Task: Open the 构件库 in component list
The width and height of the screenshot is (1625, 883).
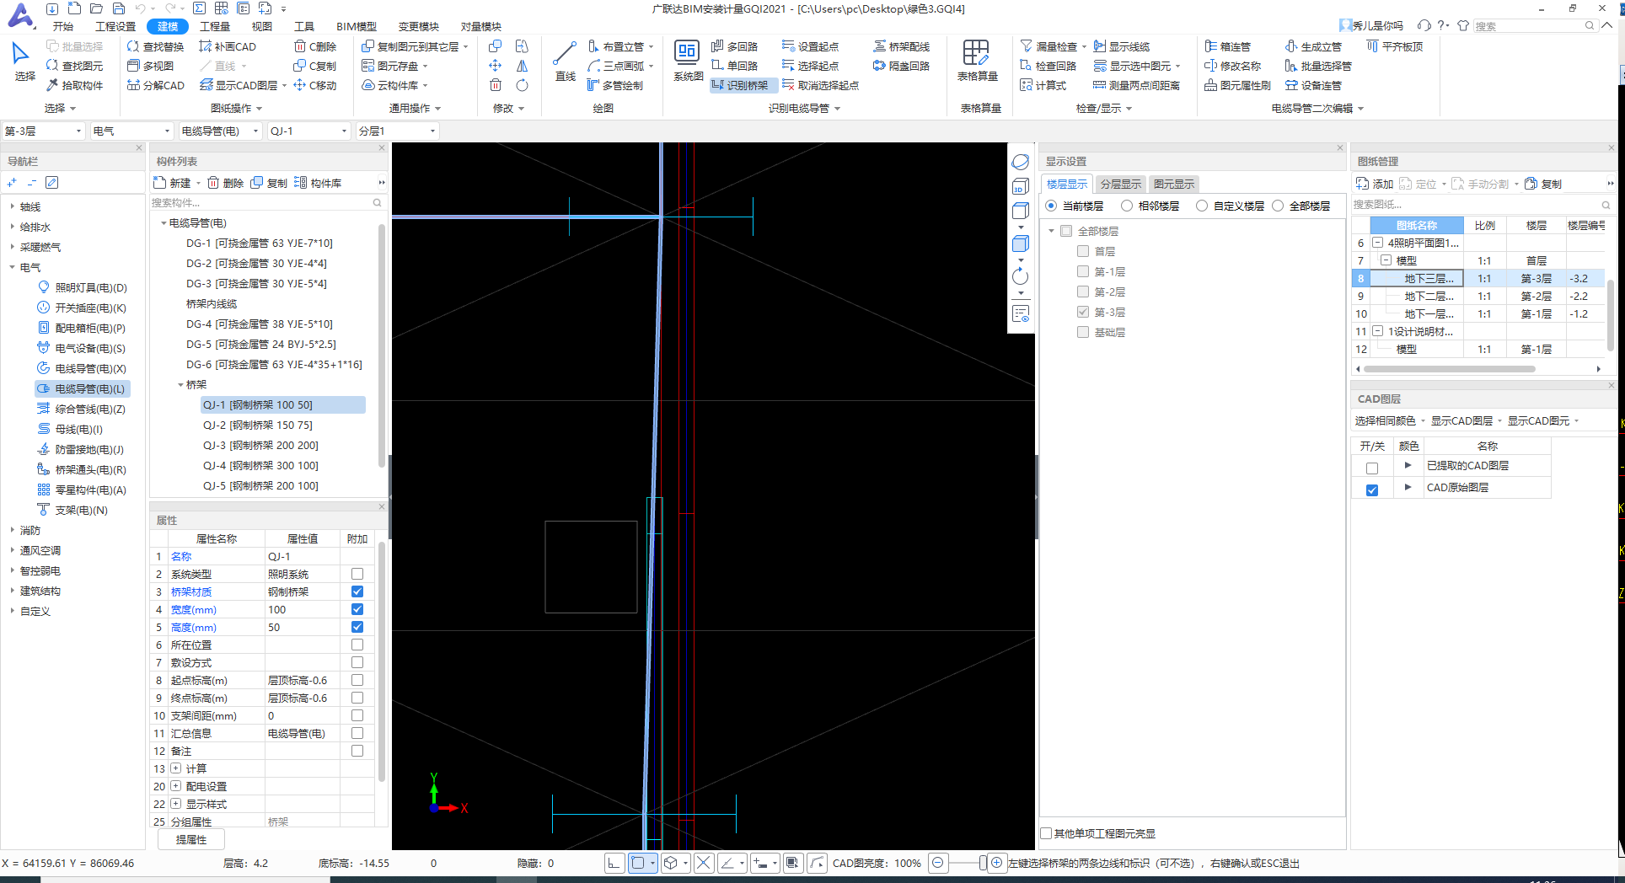Action: point(318,183)
